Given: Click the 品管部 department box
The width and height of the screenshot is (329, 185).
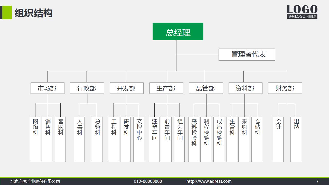Looking at the screenshot, I should pyautogui.click(x=206, y=88).
